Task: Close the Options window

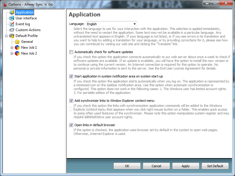Action: click(x=226, y=3)
